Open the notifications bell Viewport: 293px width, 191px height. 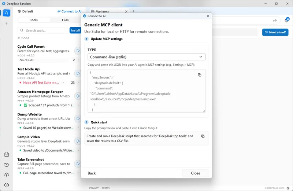pos(286,21)
